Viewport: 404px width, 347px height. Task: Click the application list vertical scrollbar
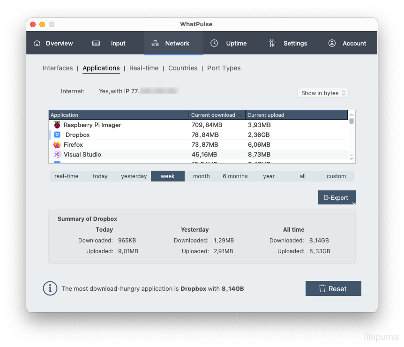click(352, 136)
